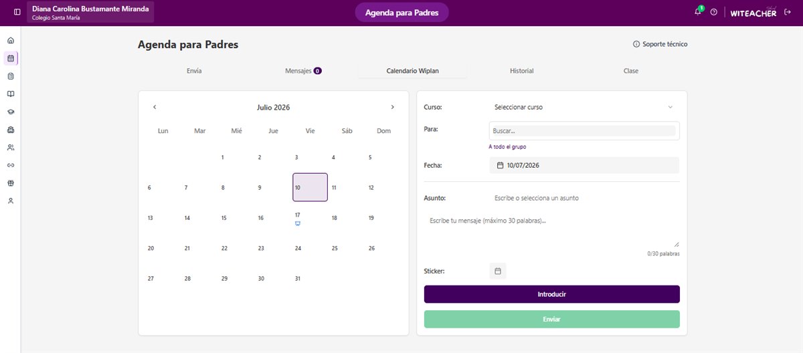803x353 pixels.
Task: Toggle the sidebar panel icon
Action: click(x=17, y=12)
